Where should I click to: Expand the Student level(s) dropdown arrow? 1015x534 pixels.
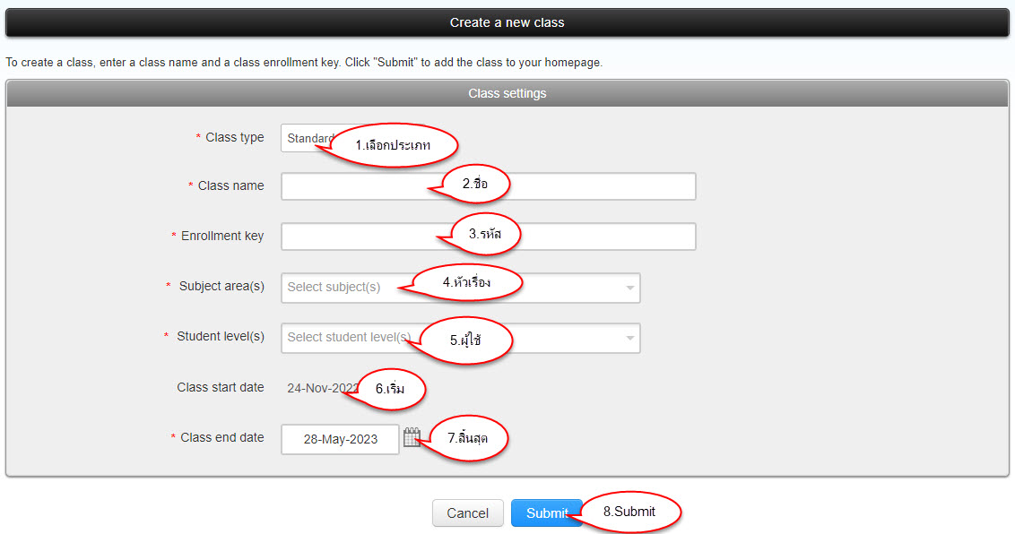point(629,338)
